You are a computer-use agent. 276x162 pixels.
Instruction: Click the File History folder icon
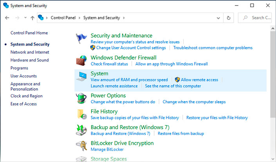pyautogui.click(x=82, y=114)
